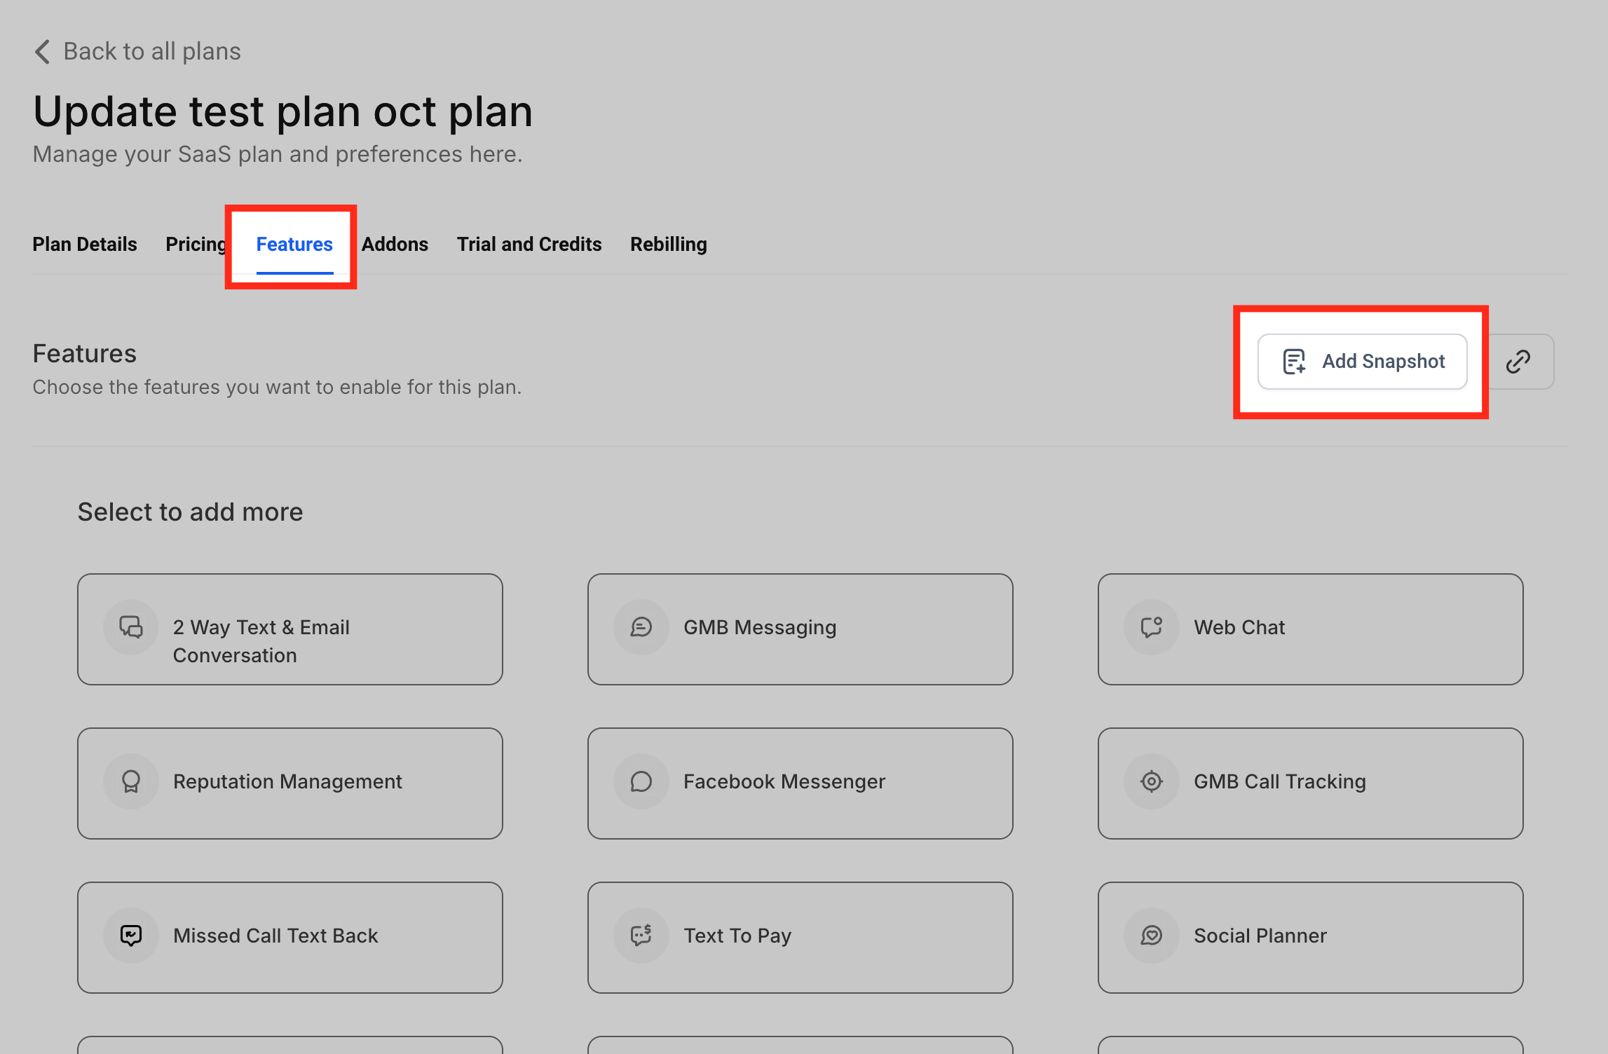Click the Missed Call Text Back icon

(131, 936)
